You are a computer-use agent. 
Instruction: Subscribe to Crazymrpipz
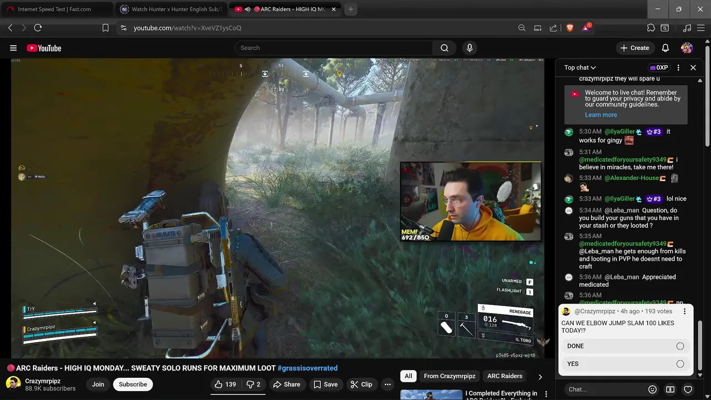click(133, 384)
